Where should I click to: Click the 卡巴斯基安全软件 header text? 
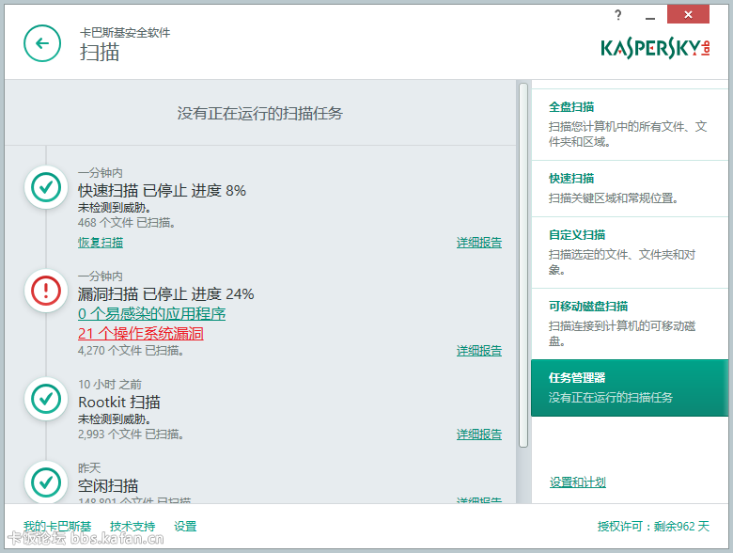[125, 33]
